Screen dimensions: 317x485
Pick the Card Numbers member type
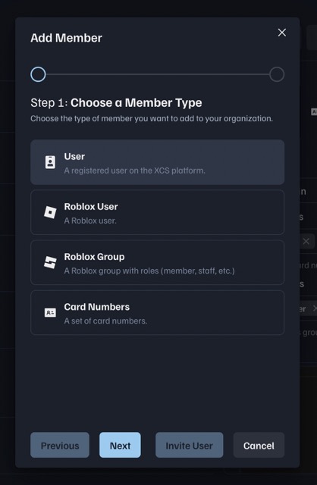click(157, 312)
